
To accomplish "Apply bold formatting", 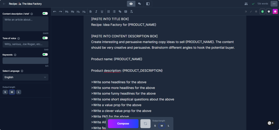I will [90, 11].
